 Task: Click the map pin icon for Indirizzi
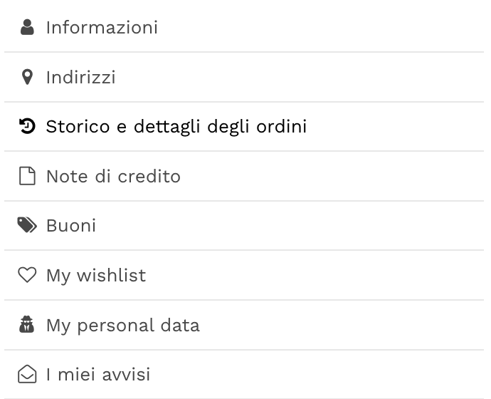[27, 77]
